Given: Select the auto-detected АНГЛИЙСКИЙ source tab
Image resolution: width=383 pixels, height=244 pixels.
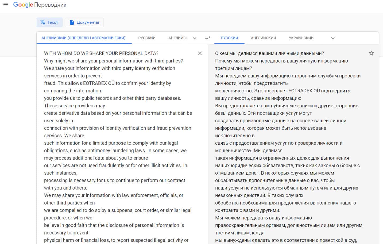Looking at the screenshot, I should pos(83,38).
